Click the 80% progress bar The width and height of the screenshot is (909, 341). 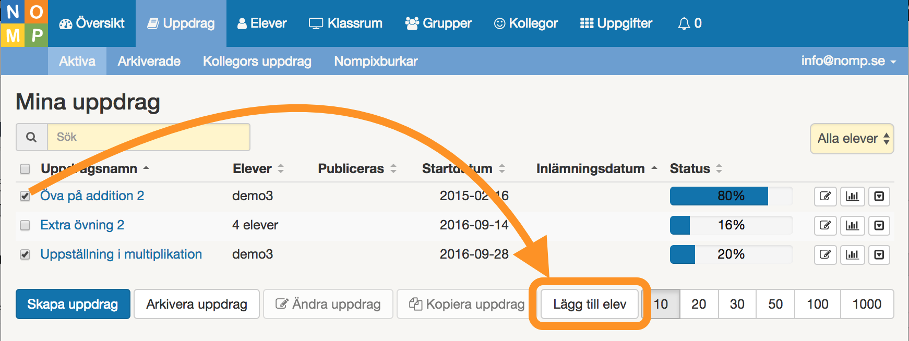731,196
